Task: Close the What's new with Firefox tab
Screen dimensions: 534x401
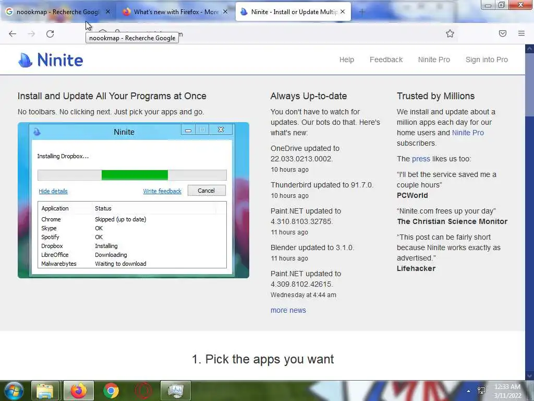Action: (x=225, y=11)
